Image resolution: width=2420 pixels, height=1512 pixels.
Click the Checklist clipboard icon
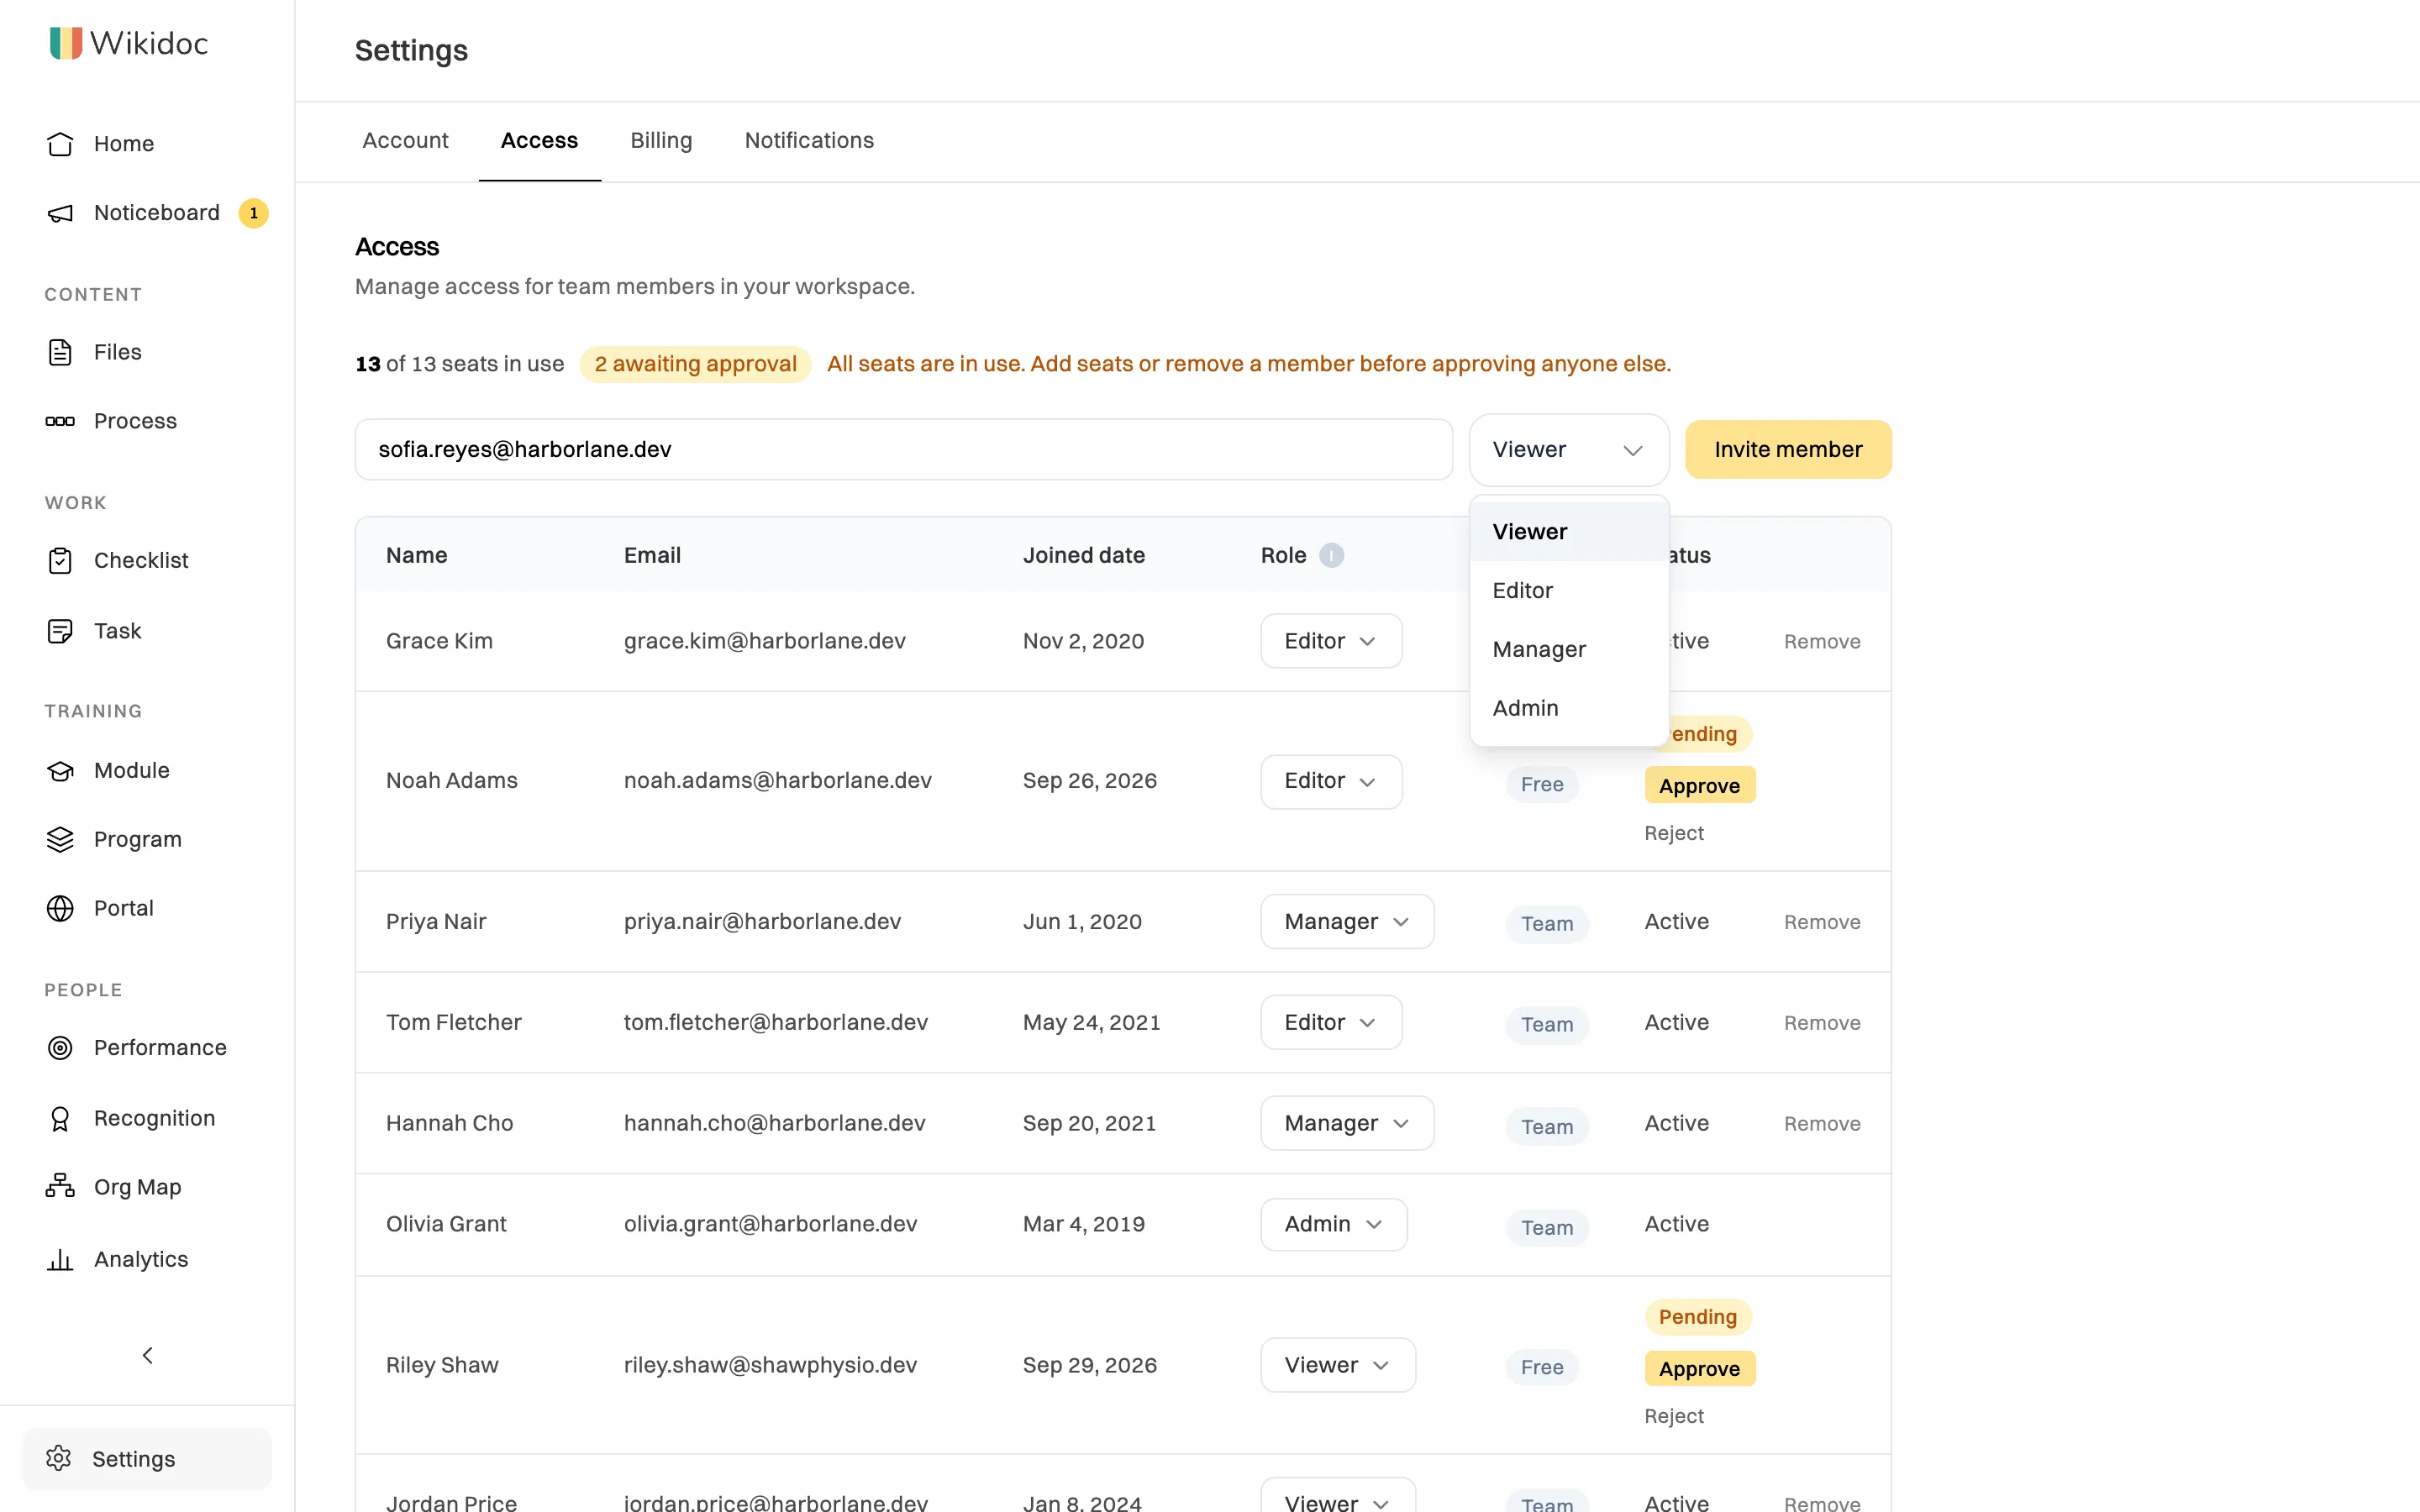pyautogui.click(x=60, y=561)
